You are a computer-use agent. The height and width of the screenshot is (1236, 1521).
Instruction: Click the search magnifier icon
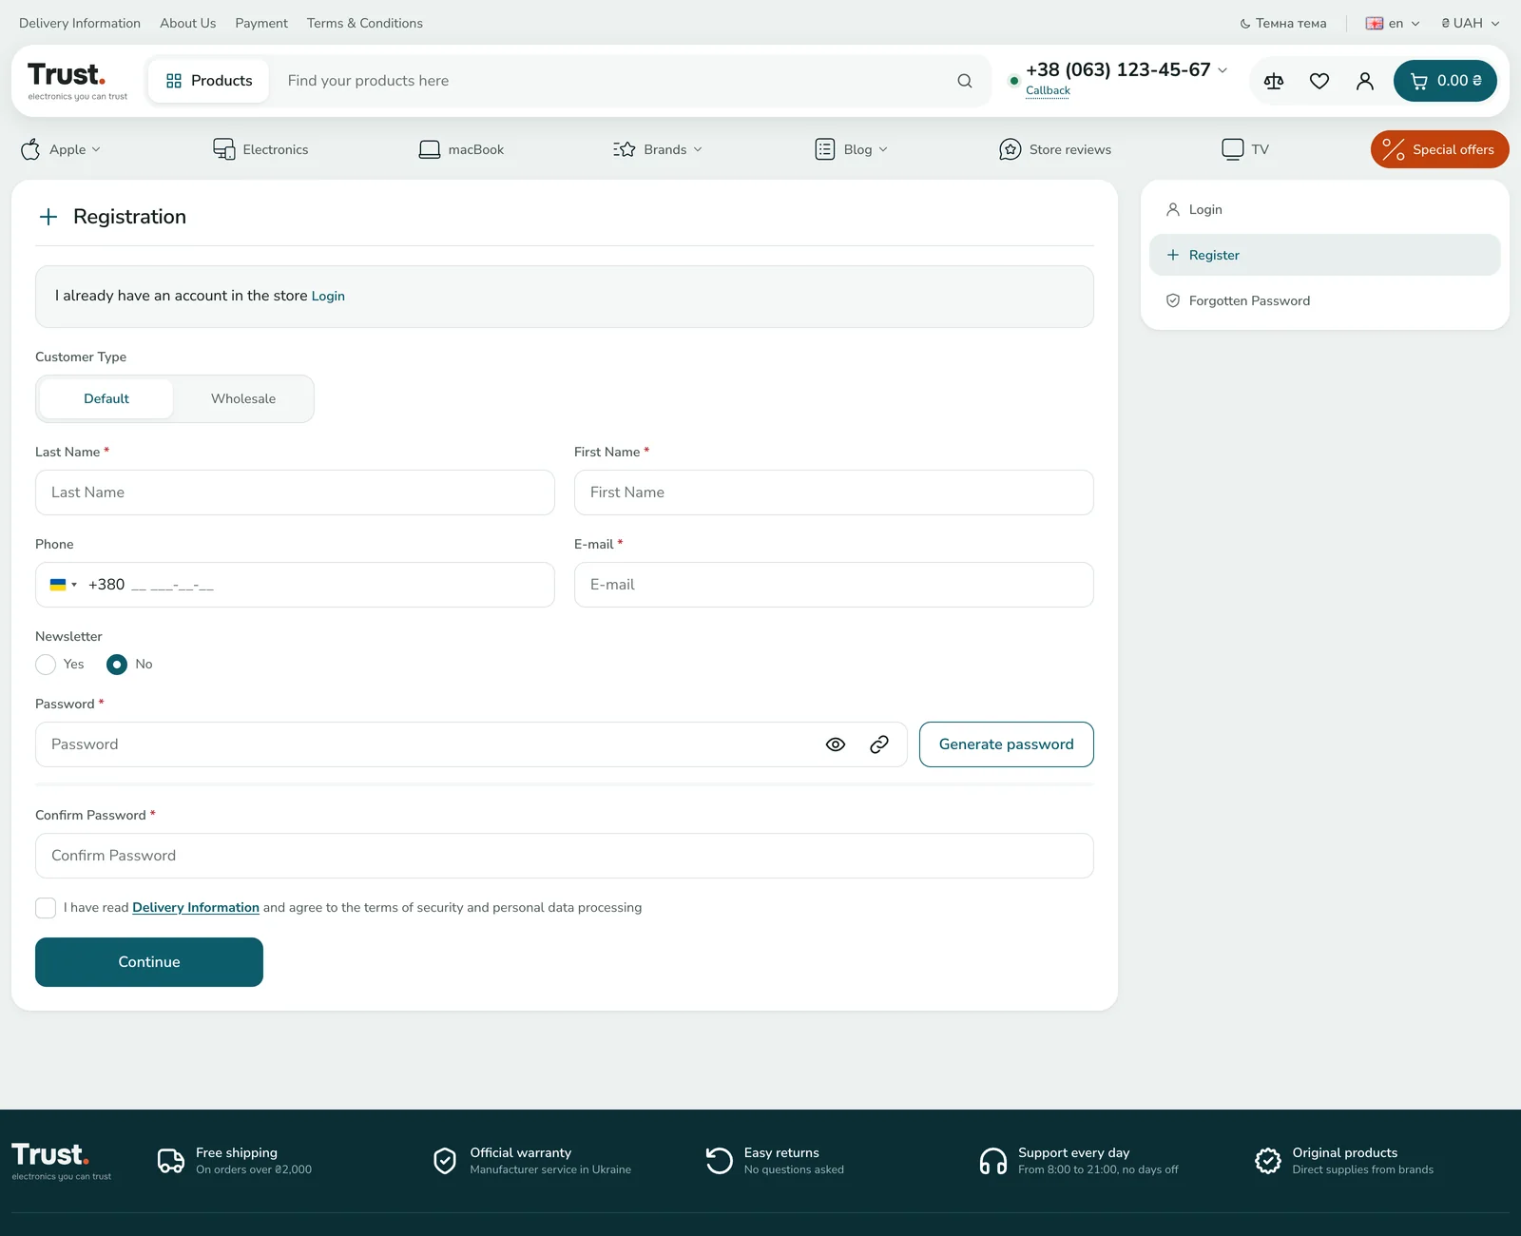tap(965, 81)
